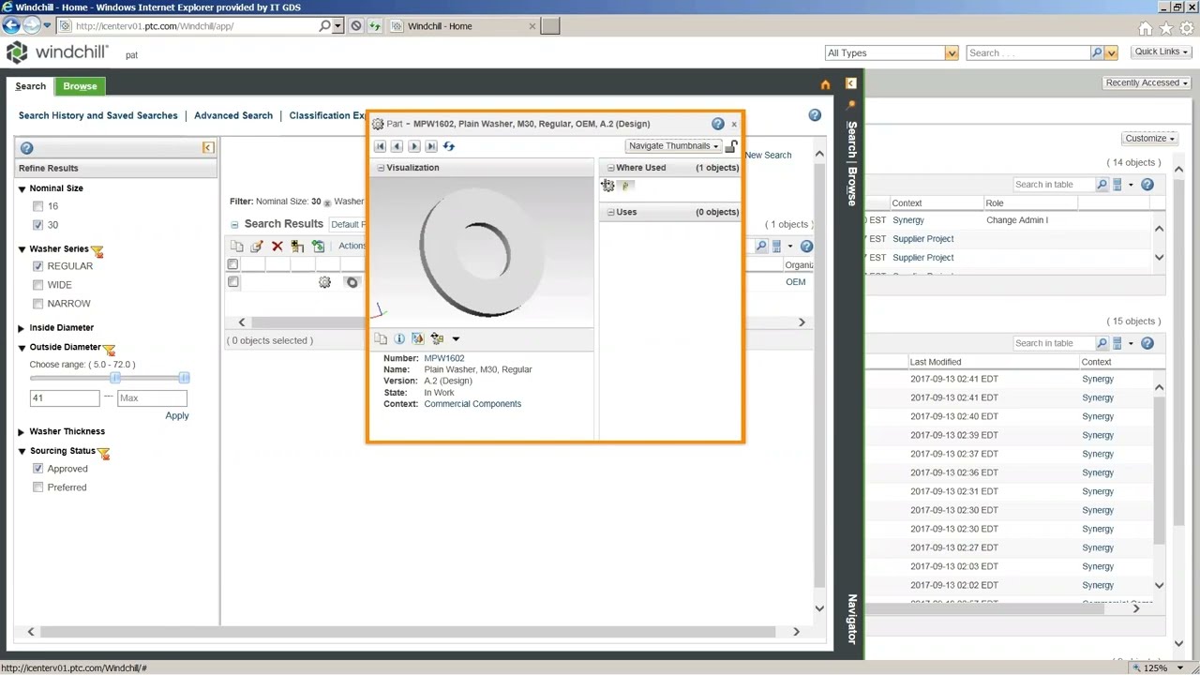1200x675 pixels.
Task: Click the Where Used gear part icon
Action: [607, 186]
